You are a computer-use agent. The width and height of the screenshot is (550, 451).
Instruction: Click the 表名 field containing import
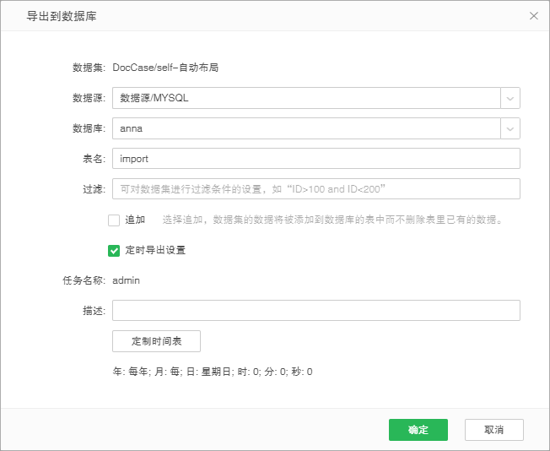pos(316,159)
